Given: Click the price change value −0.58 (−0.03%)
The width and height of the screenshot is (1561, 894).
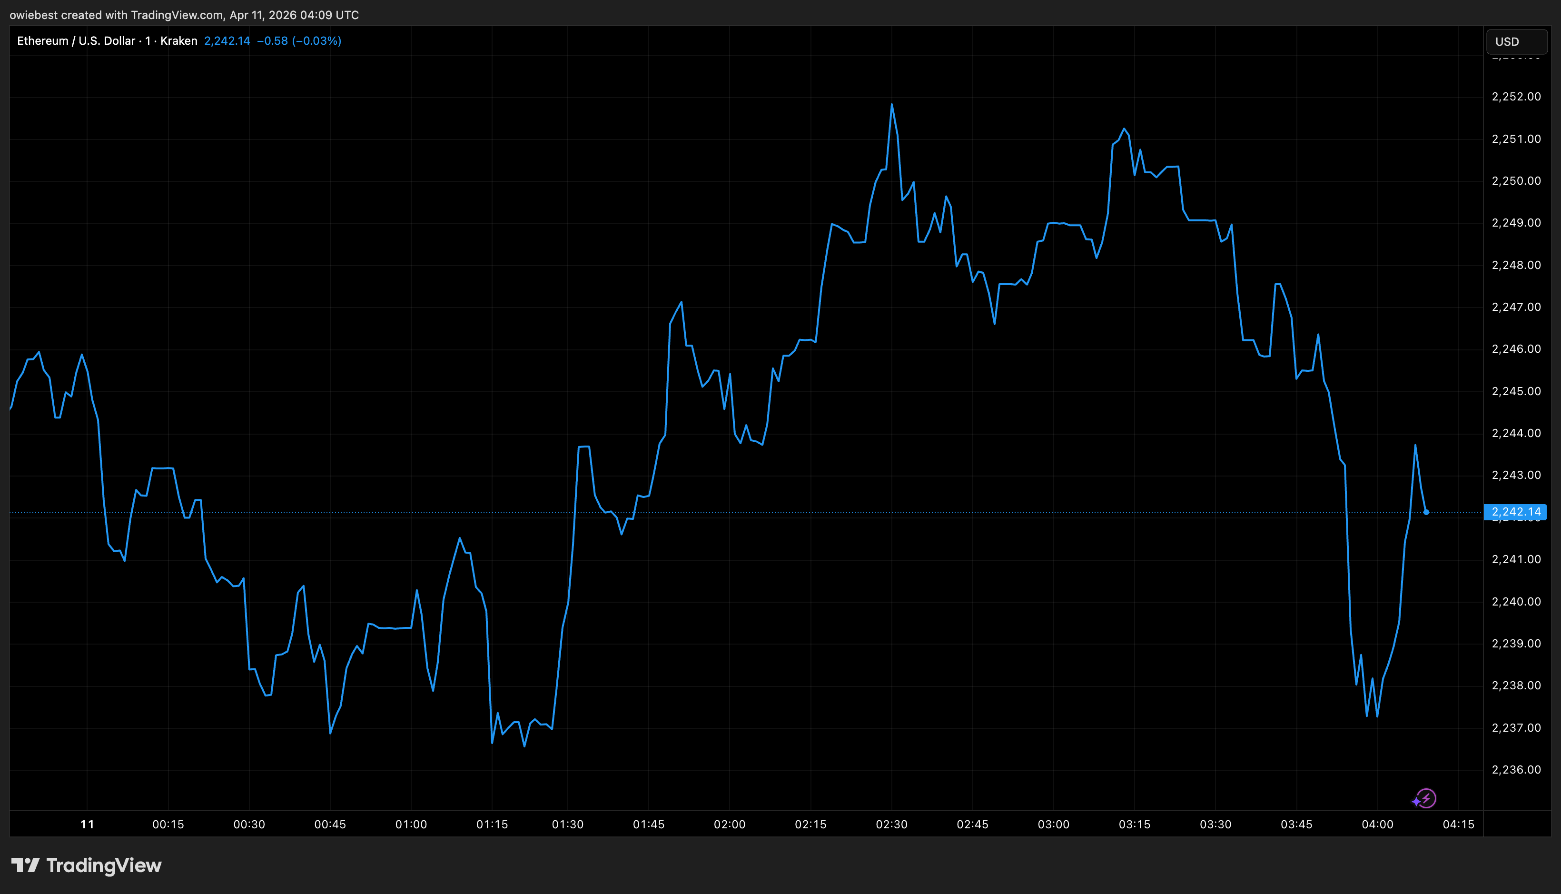Looking at the screenshot, I should click(299, 40).
